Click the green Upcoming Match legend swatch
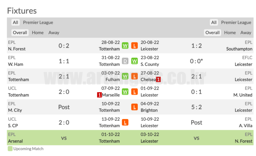 pos(10,149)
